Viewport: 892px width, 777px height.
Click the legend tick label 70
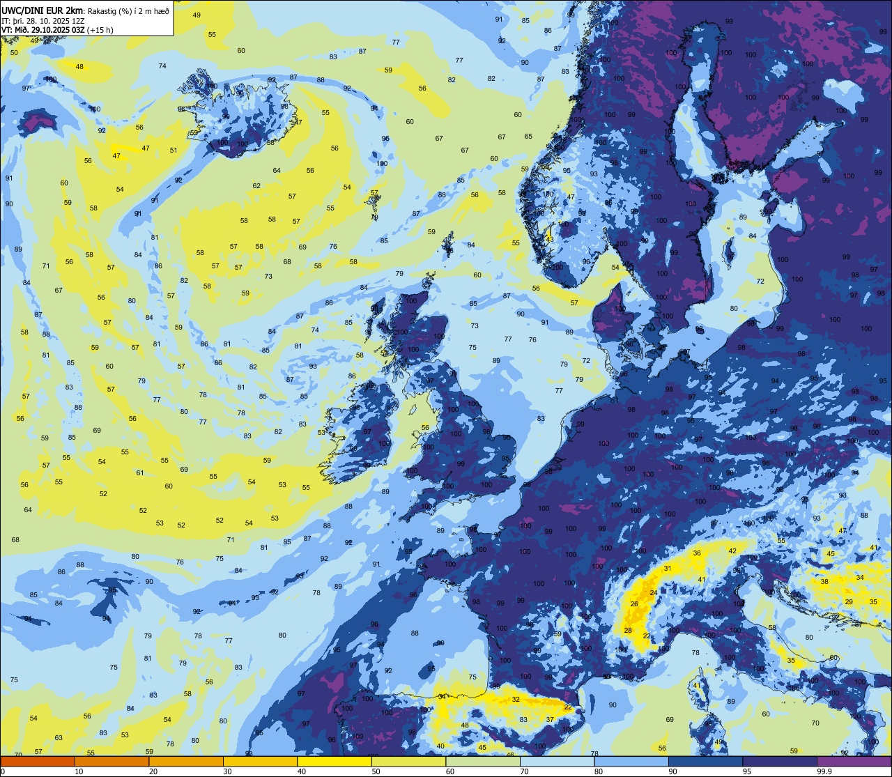524,771
